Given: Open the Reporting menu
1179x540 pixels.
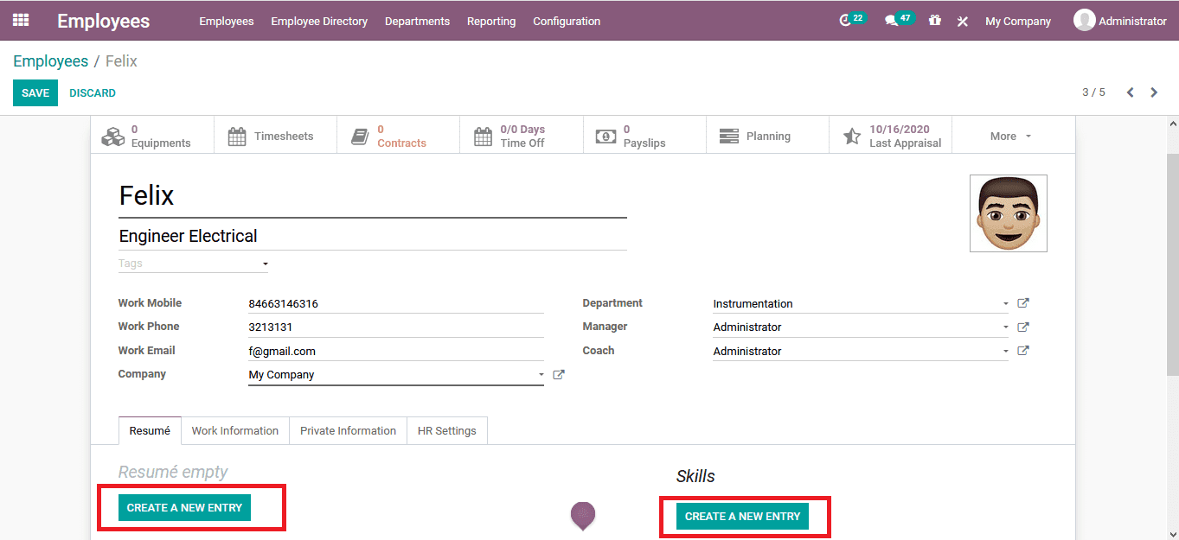Looking at the screenshot, I should coord(491,21).
